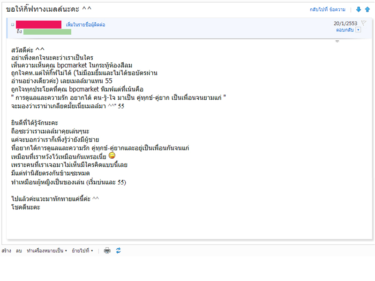
Task: Click the closing line โชคดีนะคะ
Action: 26,207
